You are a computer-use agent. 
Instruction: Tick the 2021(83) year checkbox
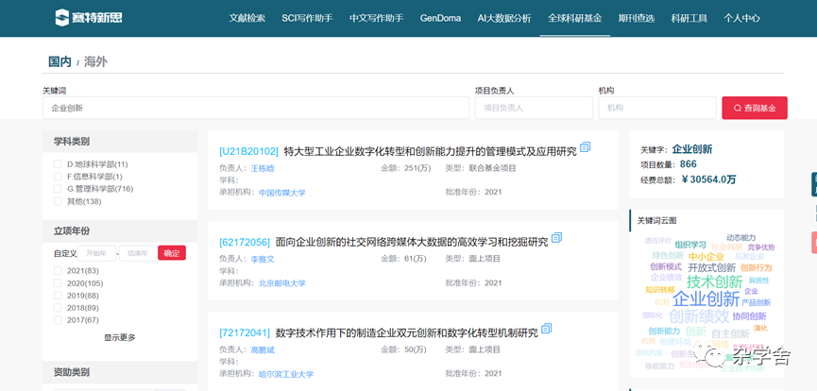[x=59, y=271]
